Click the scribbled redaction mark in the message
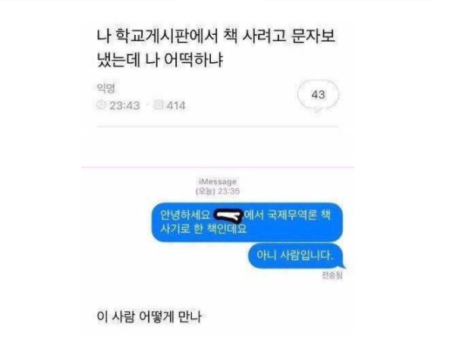 228,215
